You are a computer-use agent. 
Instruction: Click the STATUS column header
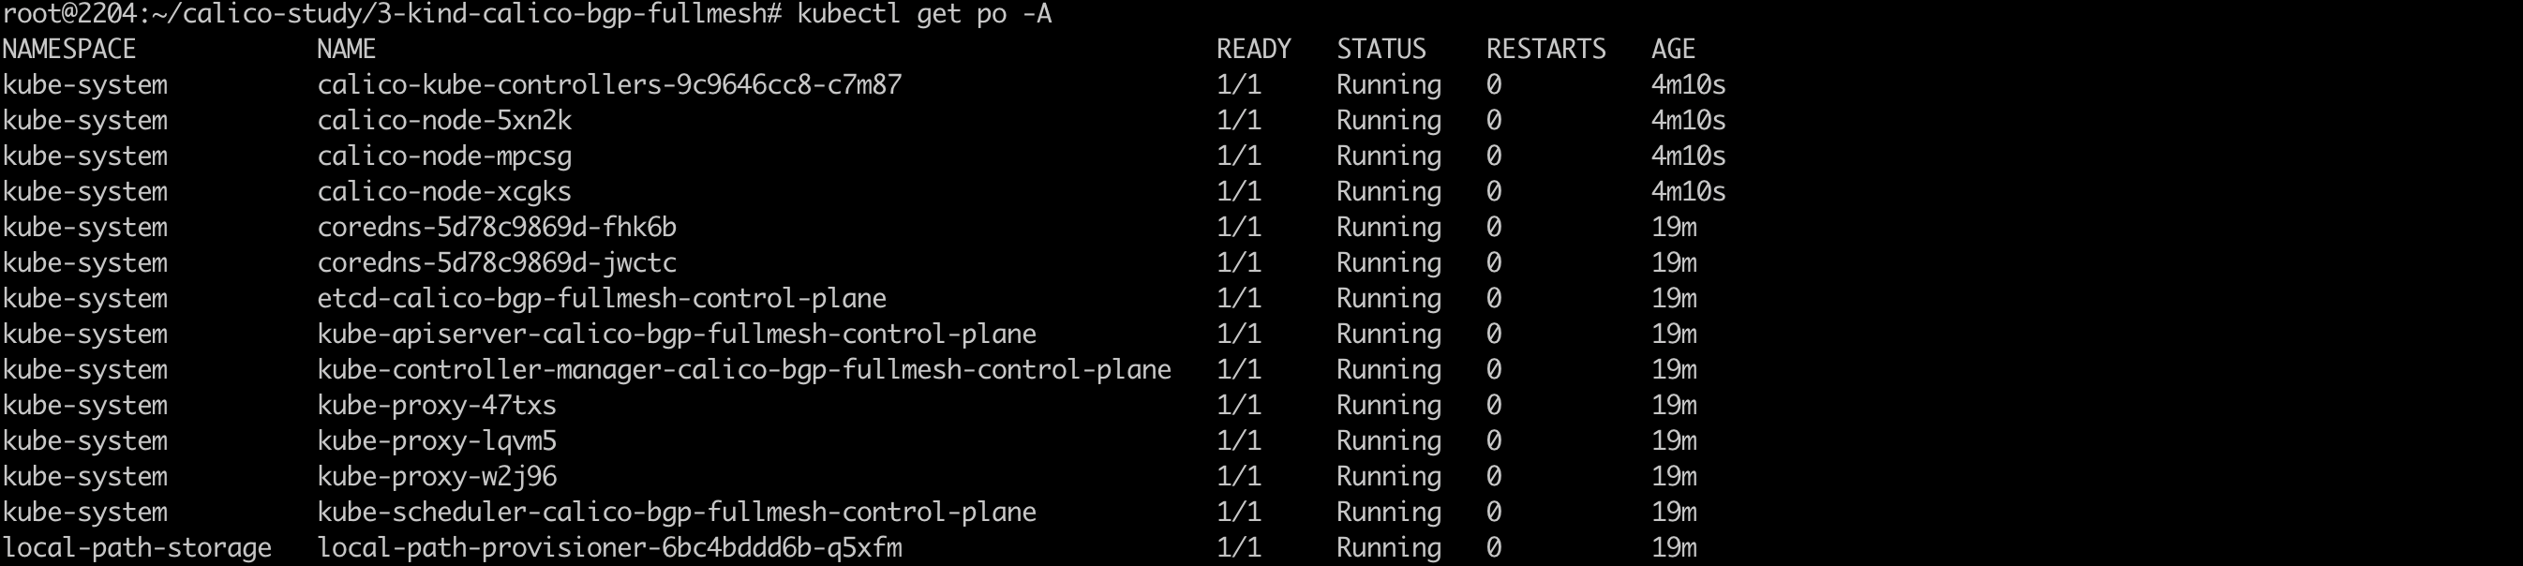click(1381, 49)
